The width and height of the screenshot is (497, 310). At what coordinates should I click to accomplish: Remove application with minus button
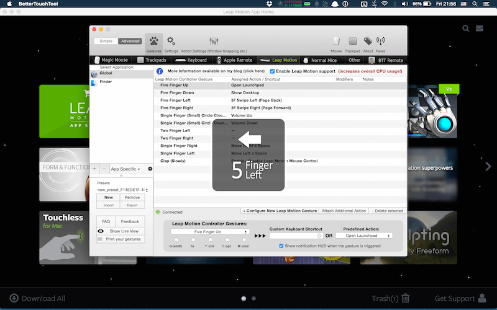[104, 169]
